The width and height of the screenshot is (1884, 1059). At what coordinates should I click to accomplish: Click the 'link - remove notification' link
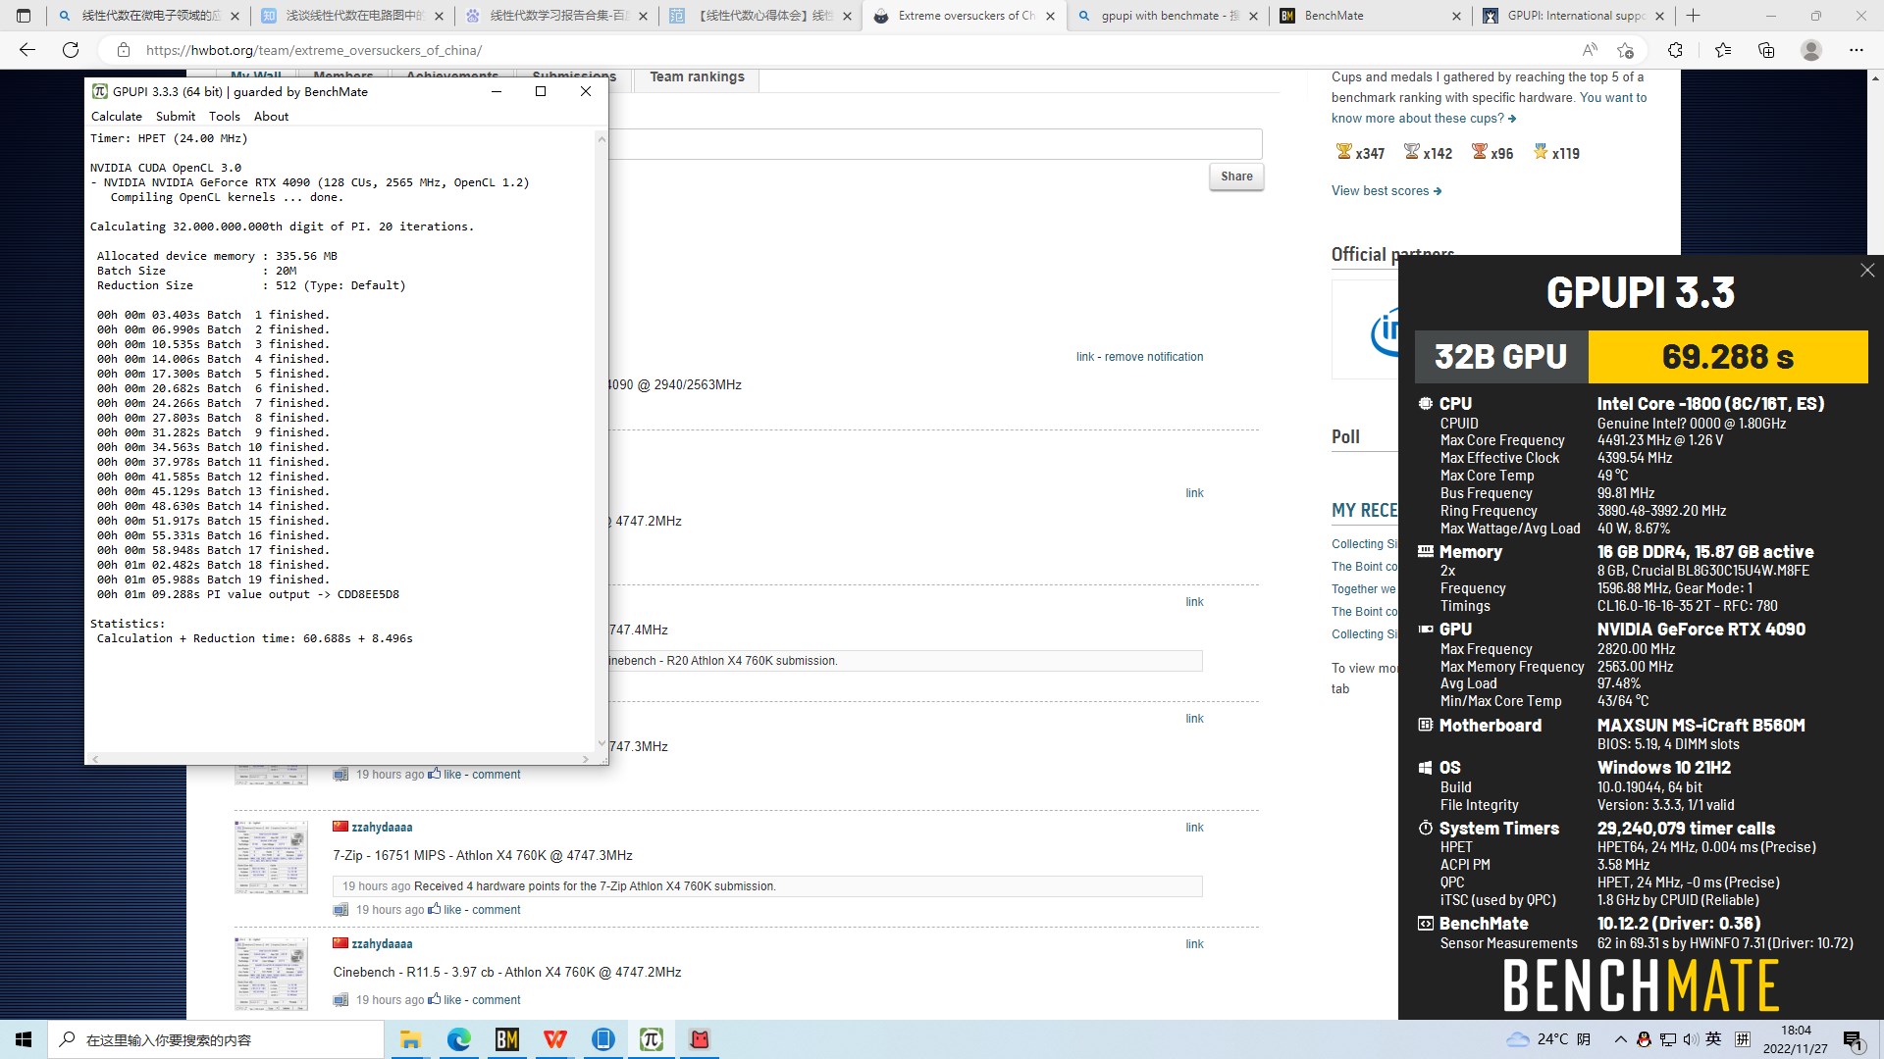point(1139,357)
